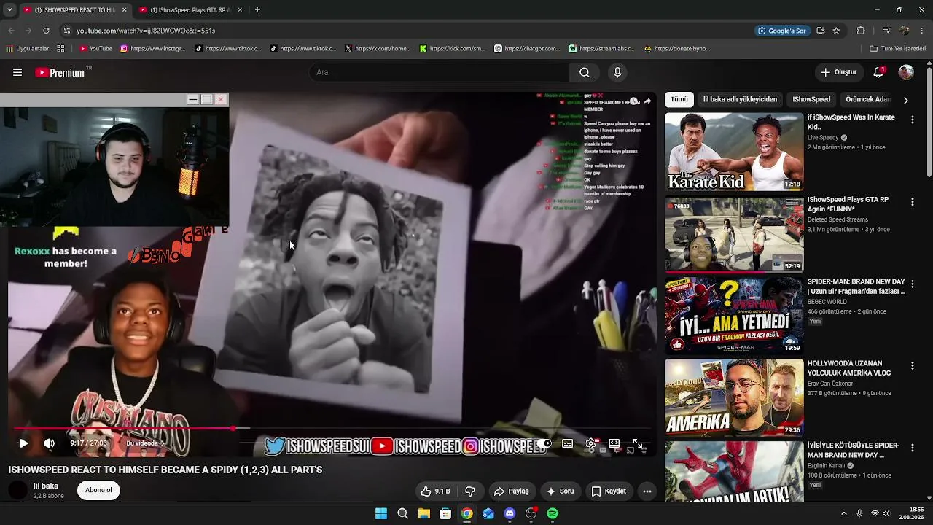The width and height of the screenshot is (933, 525).
Task: Show hidden system tray icons
Action: 844,513
